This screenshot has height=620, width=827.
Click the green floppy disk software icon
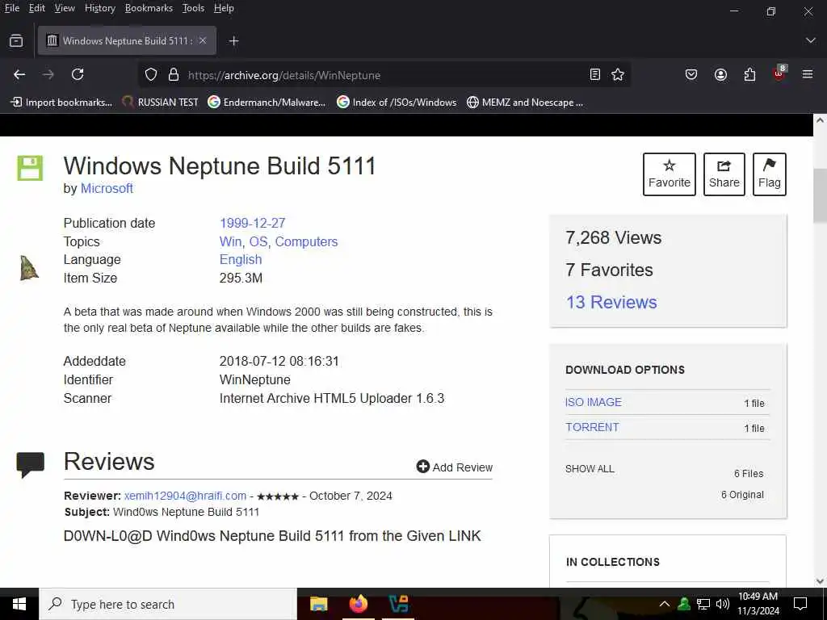pos(30,168)
